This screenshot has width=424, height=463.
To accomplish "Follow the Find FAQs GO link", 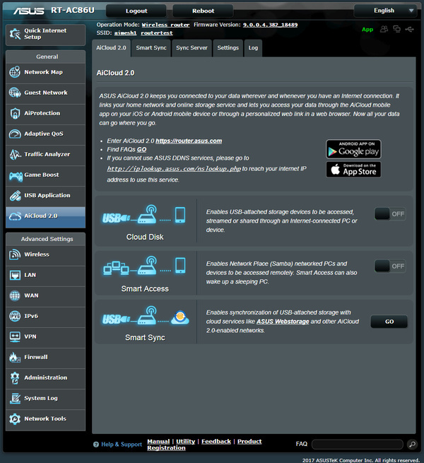I will pyautogui.click(x=141, y=149).
